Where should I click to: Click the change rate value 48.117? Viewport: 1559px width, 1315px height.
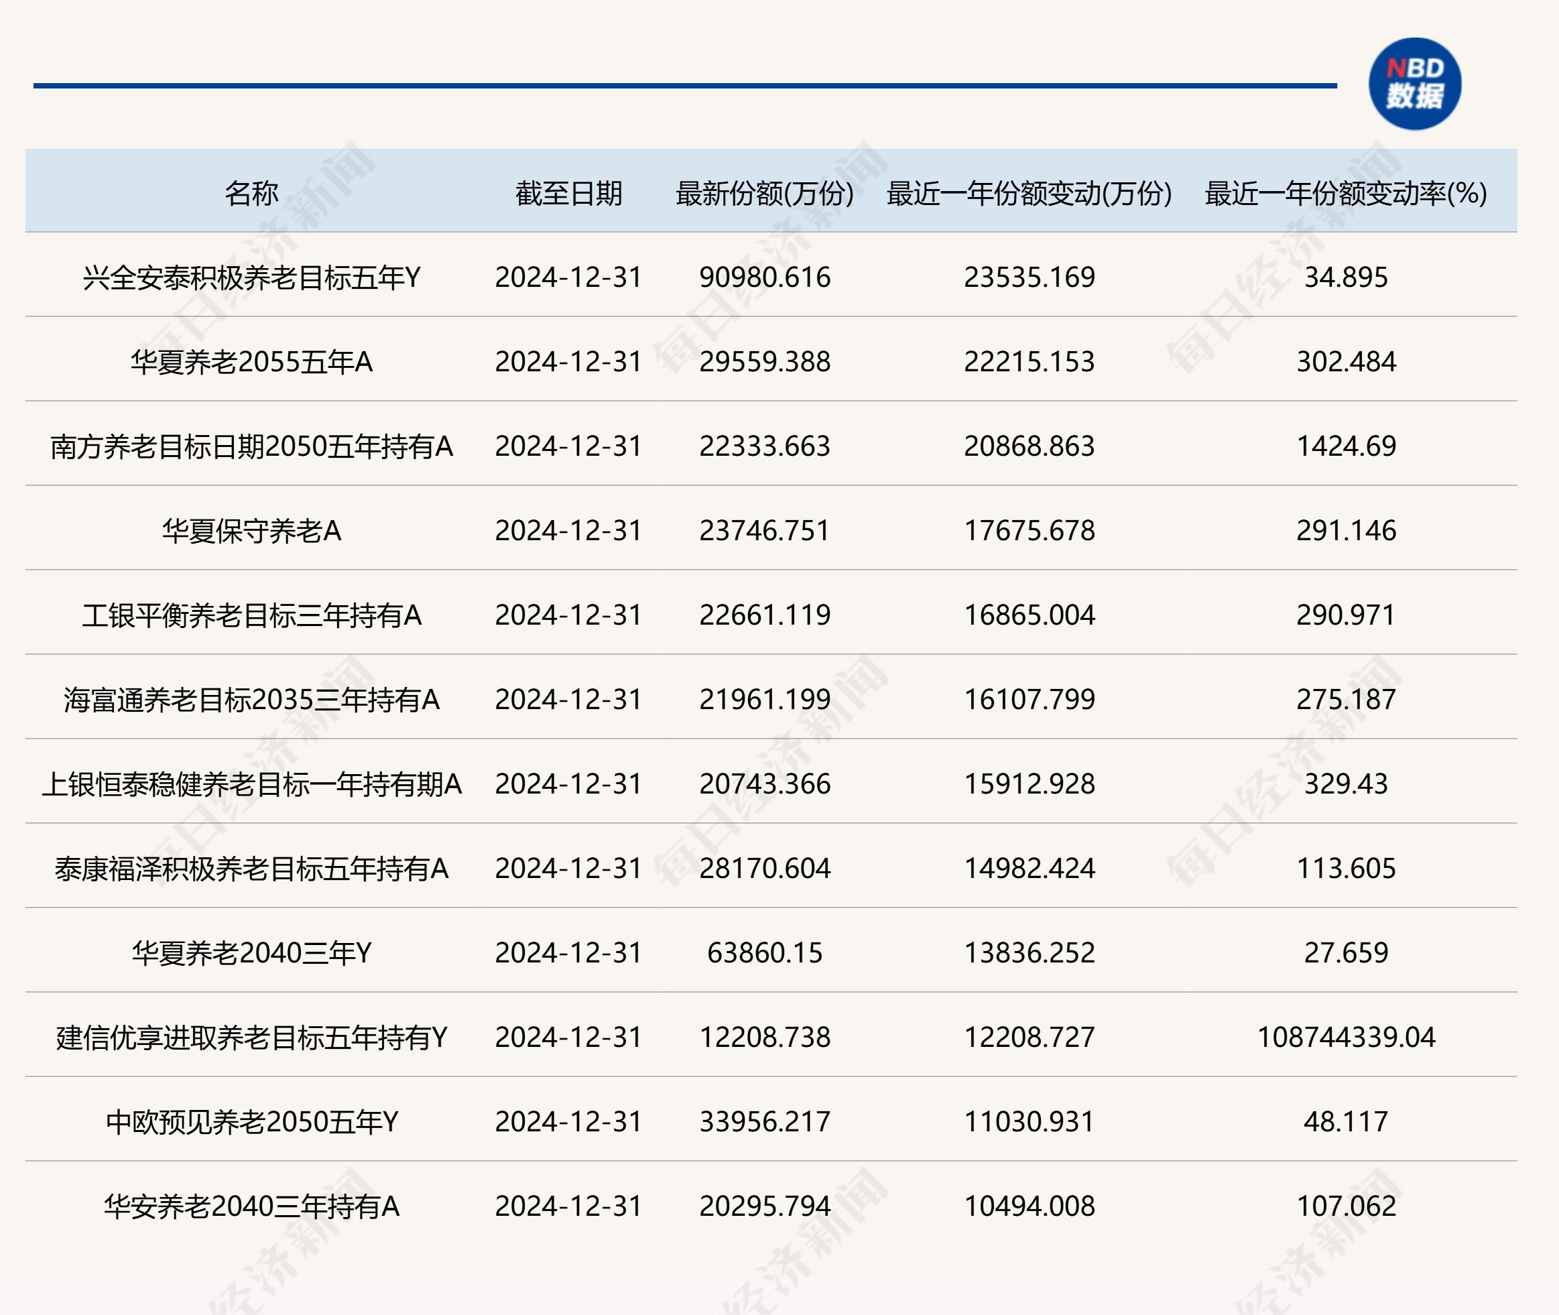pos(1346,1122)
